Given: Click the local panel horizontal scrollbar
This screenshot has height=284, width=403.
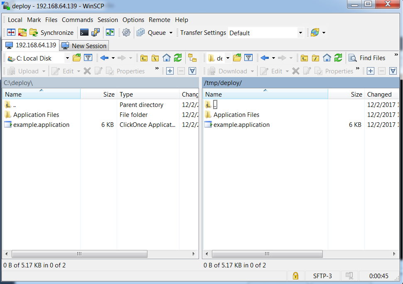Looking at the screenshot, I should pos(79,254).
